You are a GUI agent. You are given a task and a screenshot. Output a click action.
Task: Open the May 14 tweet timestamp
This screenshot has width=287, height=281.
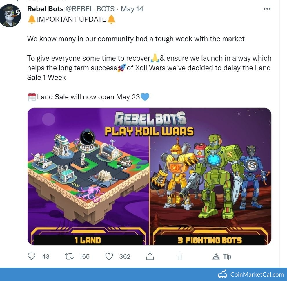[132, 9]
